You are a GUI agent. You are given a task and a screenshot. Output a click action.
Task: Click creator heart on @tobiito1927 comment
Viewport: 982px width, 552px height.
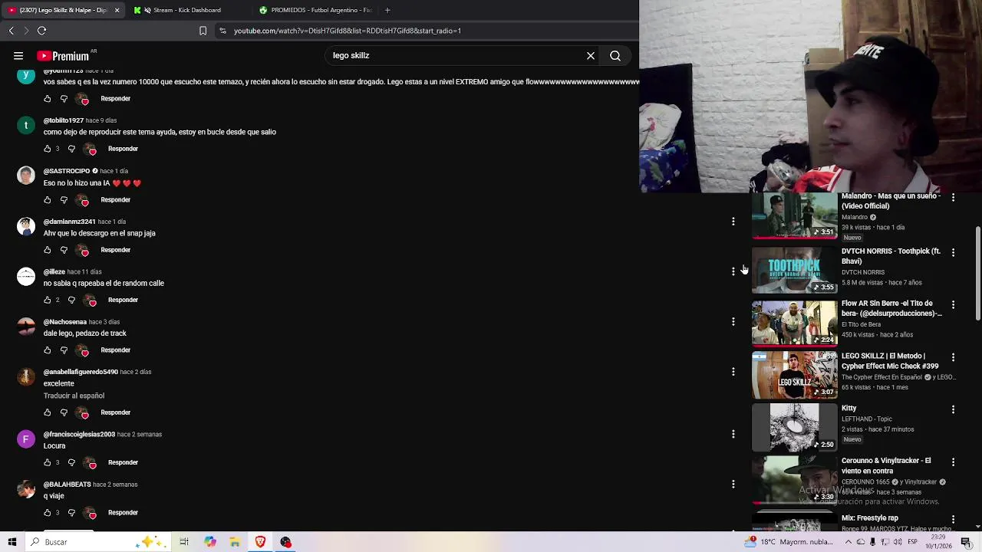(x=91, y=149)
